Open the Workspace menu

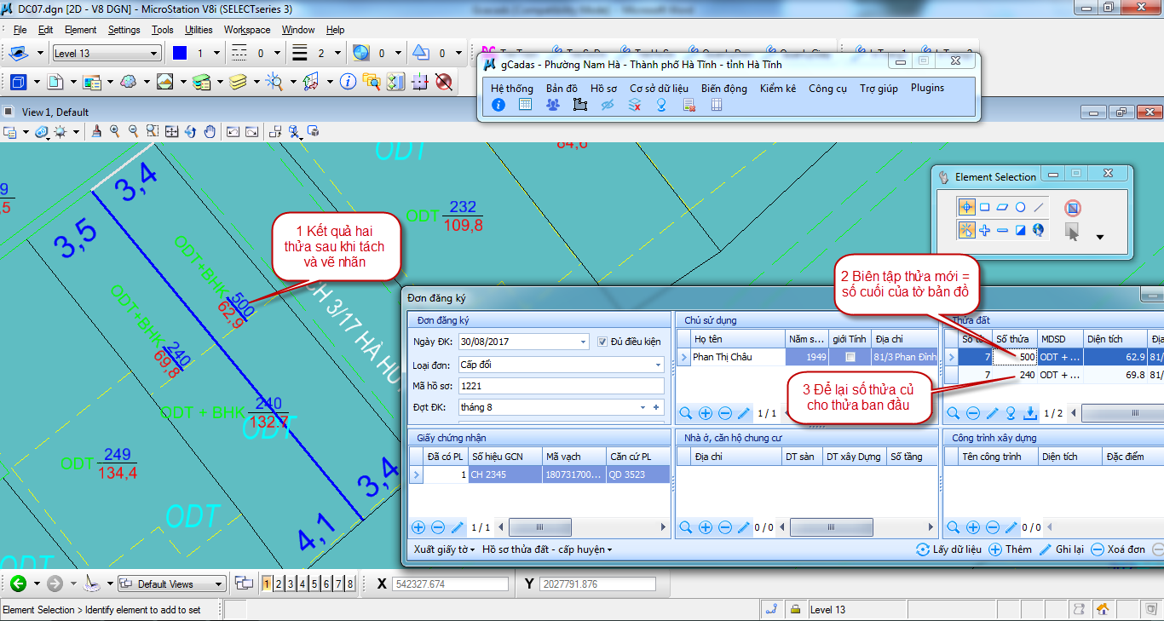(x=247, y=30)
